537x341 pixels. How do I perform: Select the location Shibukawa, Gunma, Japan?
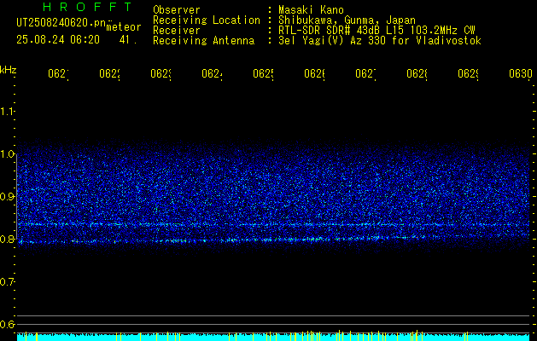point(347,20)
